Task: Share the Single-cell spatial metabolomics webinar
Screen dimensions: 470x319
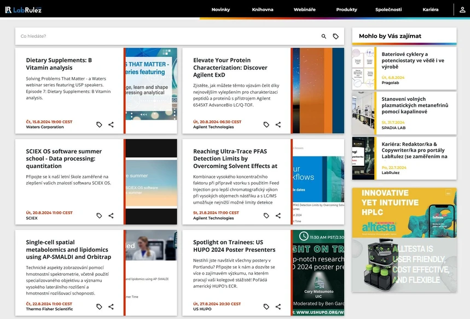Action: (x=111, y=306)
